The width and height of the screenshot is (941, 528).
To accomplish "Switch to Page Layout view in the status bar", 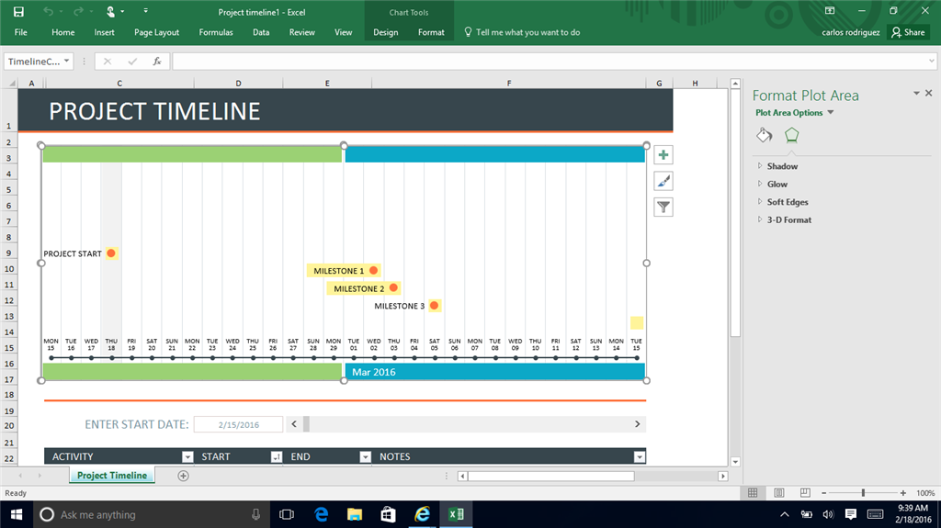I will pyautogui.click(x=779, y=492).
